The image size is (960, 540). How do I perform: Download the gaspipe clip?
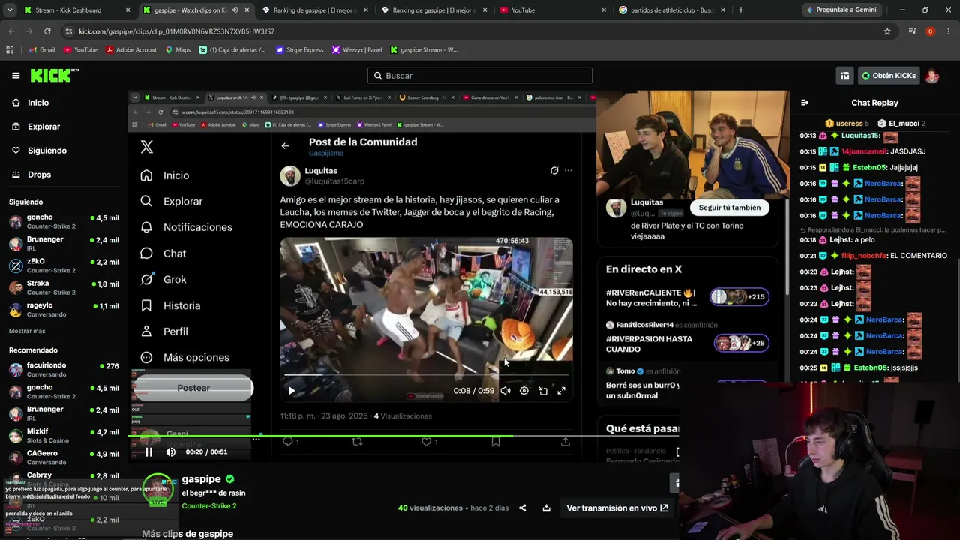(547, 508)
